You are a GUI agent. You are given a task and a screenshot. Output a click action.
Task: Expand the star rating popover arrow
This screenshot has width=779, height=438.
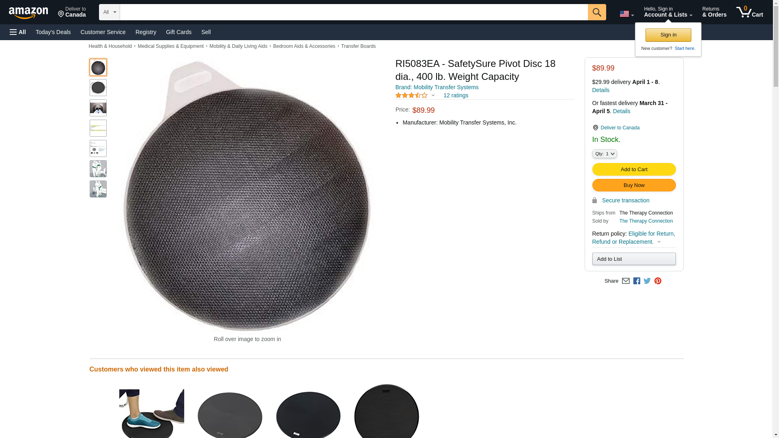(x=433, y=96)
